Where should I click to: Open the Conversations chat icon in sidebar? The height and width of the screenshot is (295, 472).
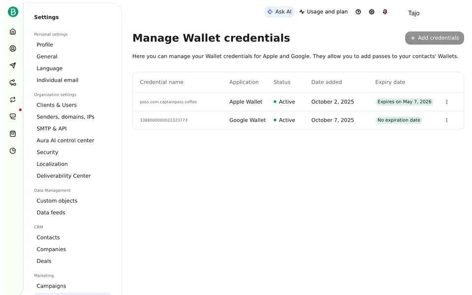[x=13, y=116]
